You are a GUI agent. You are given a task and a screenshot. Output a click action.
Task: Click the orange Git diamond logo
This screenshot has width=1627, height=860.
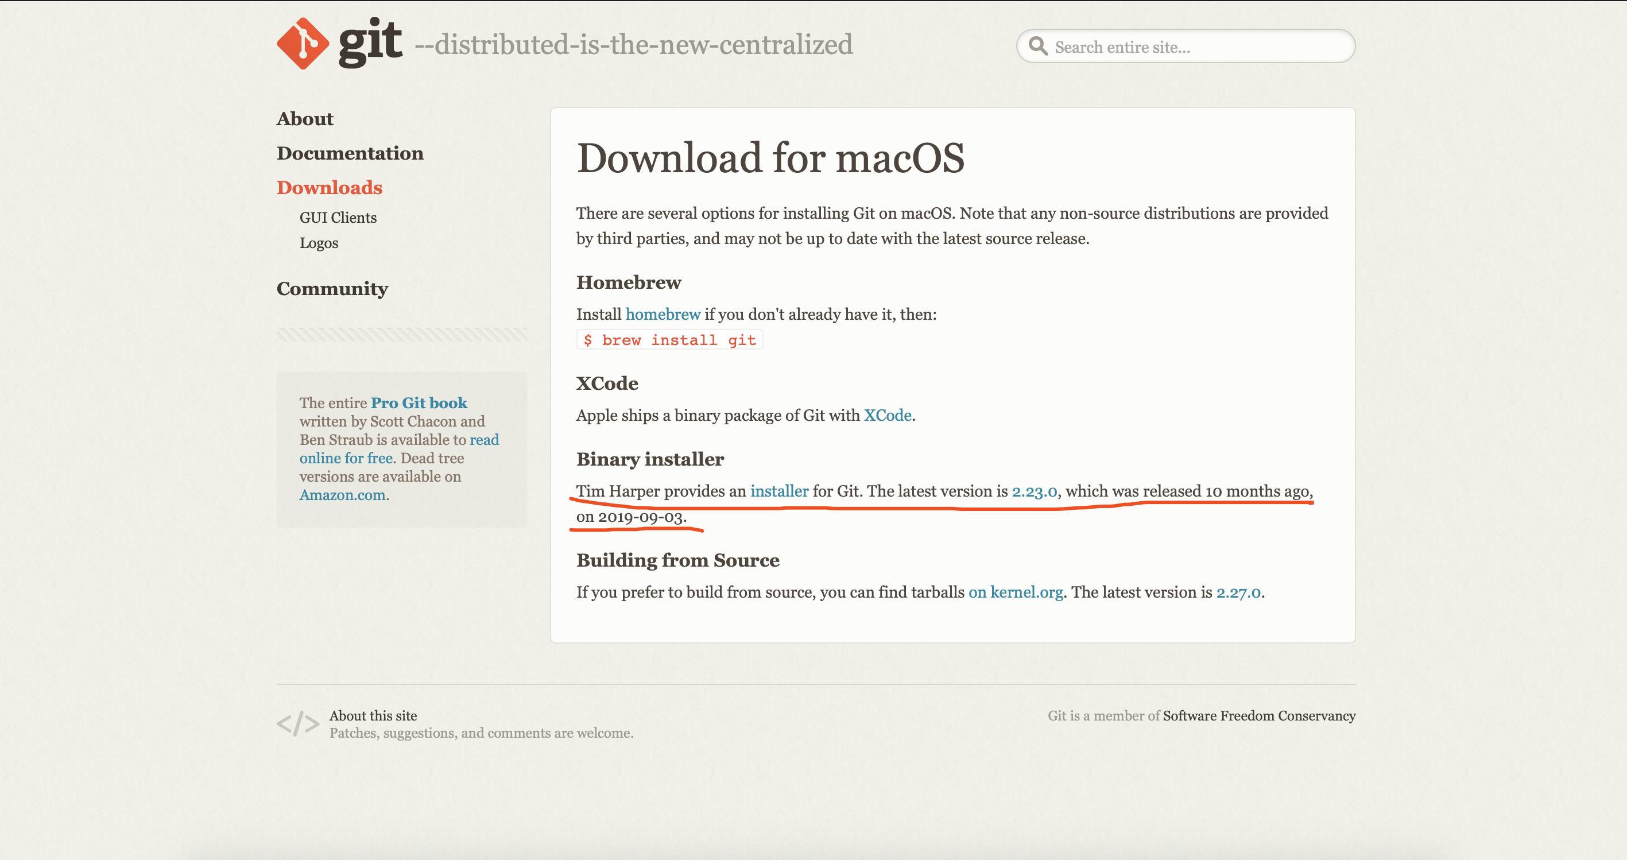[303, 44]
